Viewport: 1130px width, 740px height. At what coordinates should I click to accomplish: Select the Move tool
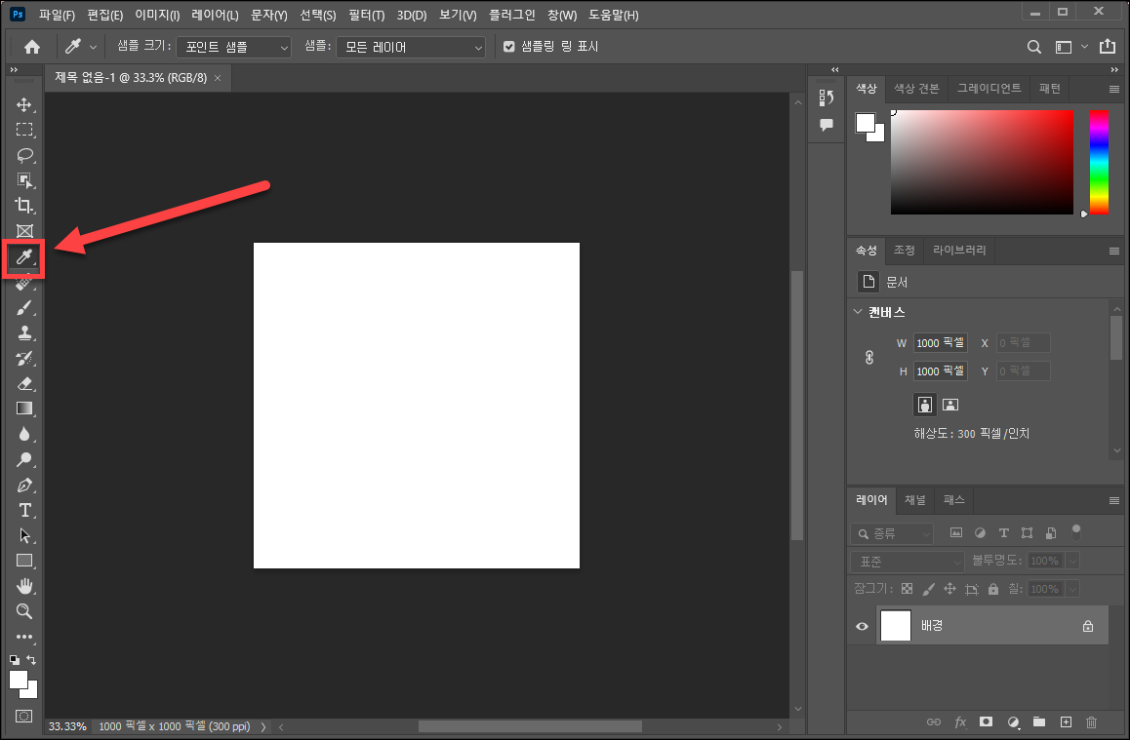(x=24, y=104)
